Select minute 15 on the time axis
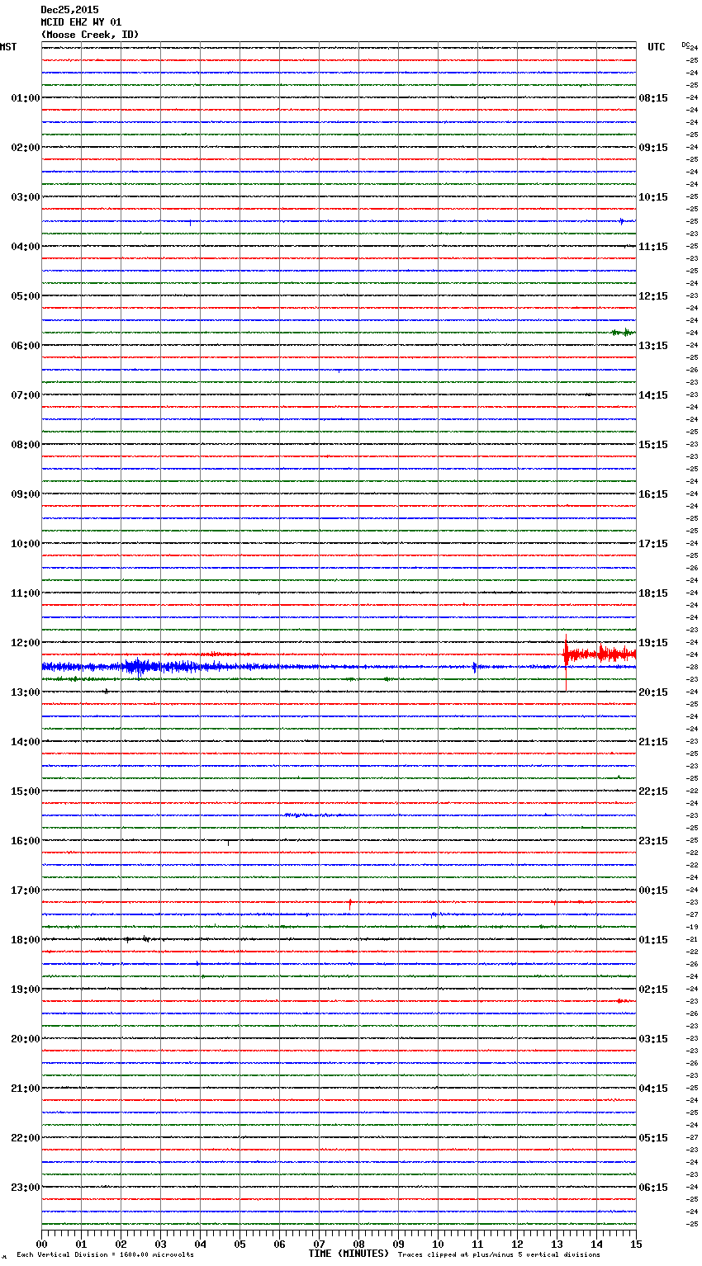Viewport: 702px width, 1266px height. tap(636, 1244)
